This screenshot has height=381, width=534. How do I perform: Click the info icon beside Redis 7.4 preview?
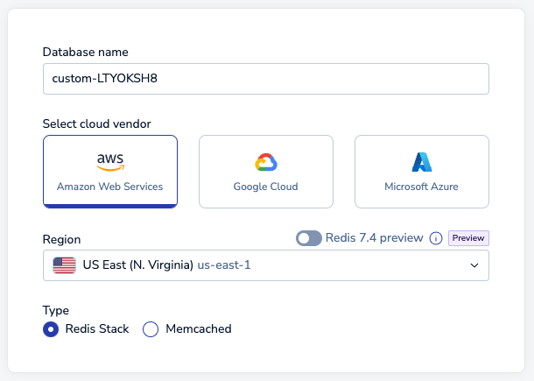[x=436, y=238]
